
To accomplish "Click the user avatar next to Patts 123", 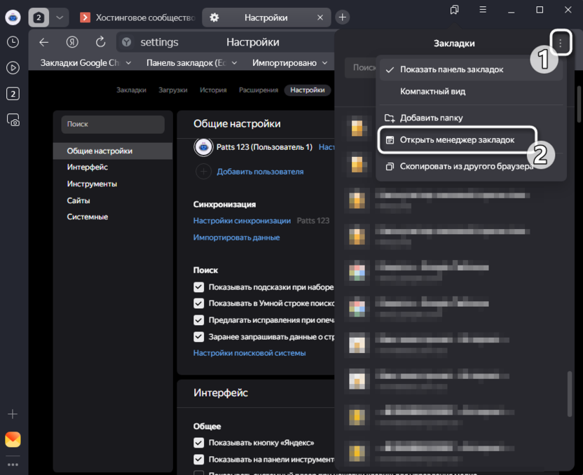I will pos(203,147).
